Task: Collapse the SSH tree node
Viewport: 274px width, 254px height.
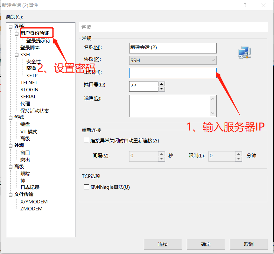Action: click(17, 55)
